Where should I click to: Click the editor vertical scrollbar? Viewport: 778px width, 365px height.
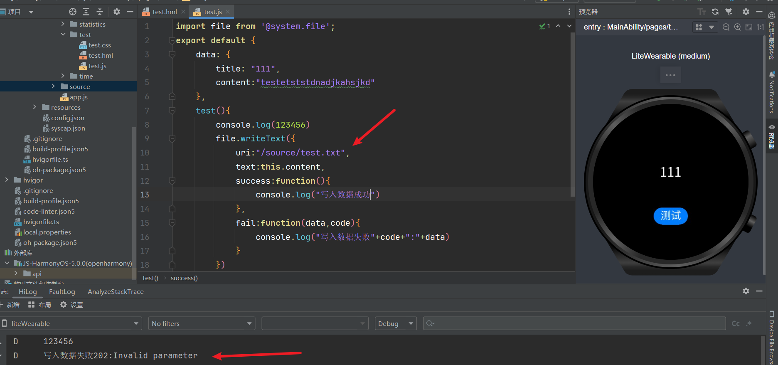572,115
